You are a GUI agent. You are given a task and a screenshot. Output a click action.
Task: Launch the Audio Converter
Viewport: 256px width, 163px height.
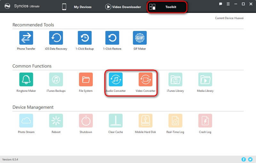pyautogui.click(x=116, y=79)
